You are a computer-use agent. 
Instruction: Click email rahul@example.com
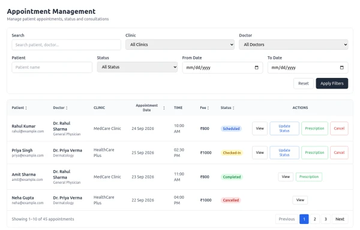tap(28, 132)
